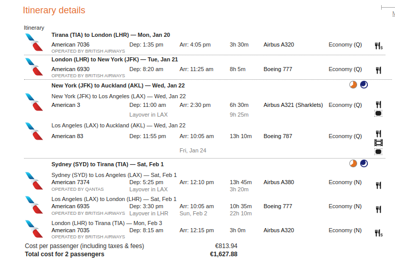Click the power outlet icon for American 3

379,114
